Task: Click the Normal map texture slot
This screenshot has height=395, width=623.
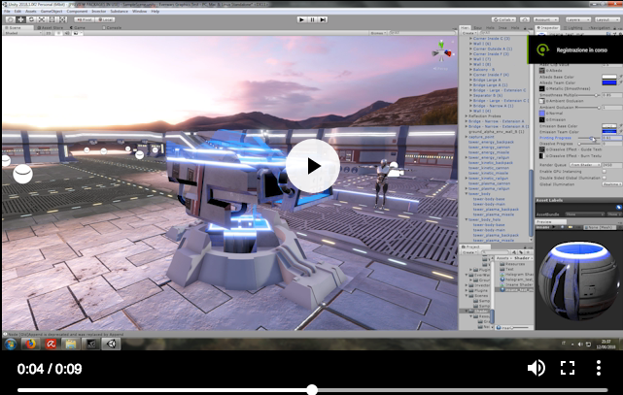Action: point(541,114)
